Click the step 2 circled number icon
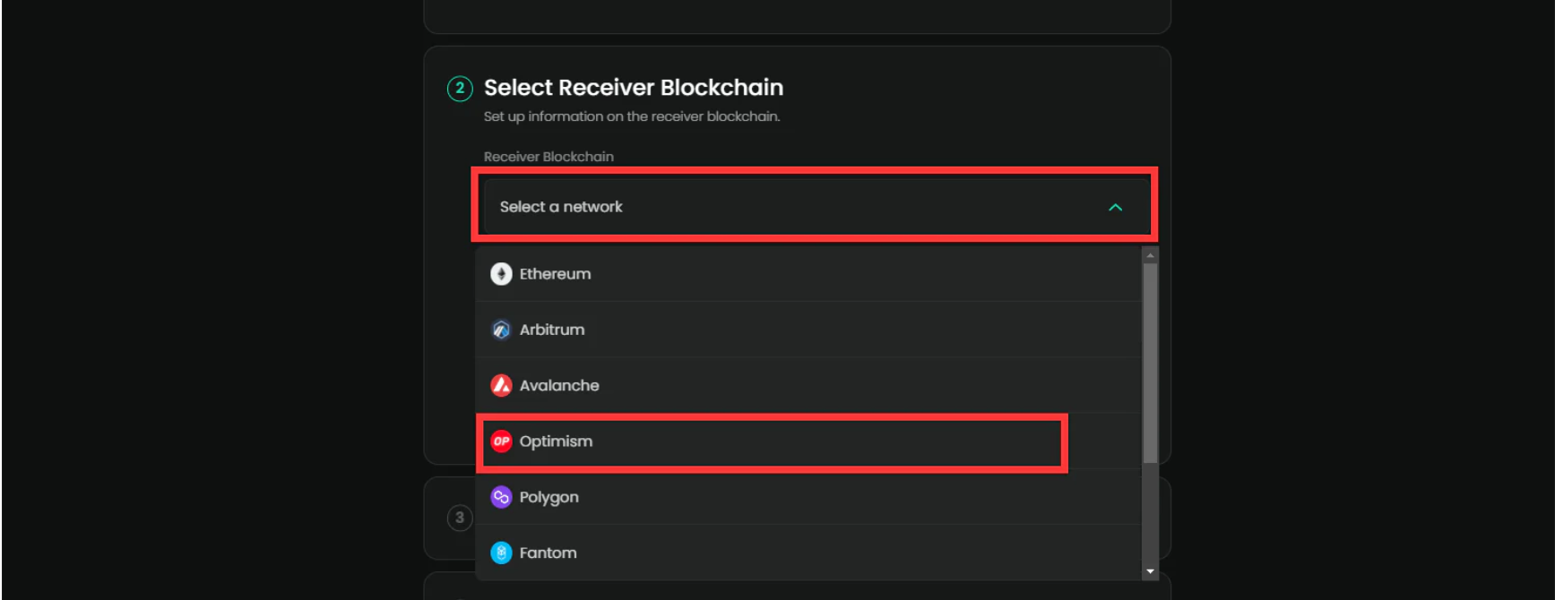The width and height of the screenshot is (1555, 600). click(x=460, y=88)
